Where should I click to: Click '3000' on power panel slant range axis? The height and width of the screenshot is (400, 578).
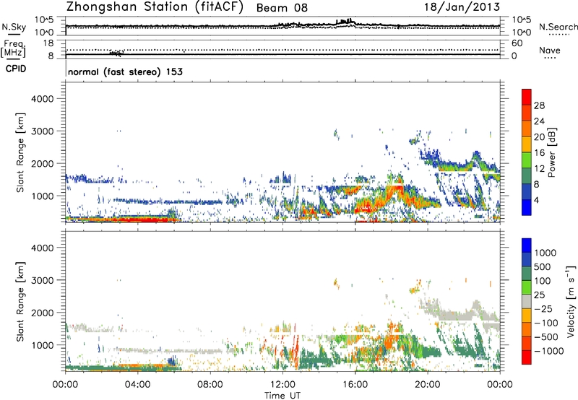(x=42, y=131)
